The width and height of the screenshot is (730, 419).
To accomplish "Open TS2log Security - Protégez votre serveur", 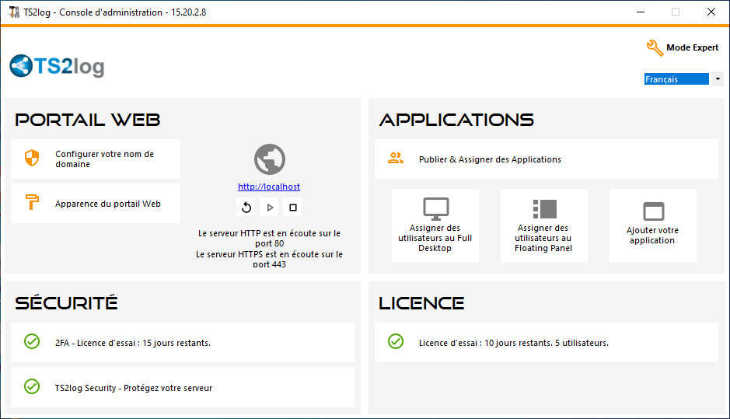I will click(x=183, y=388).
